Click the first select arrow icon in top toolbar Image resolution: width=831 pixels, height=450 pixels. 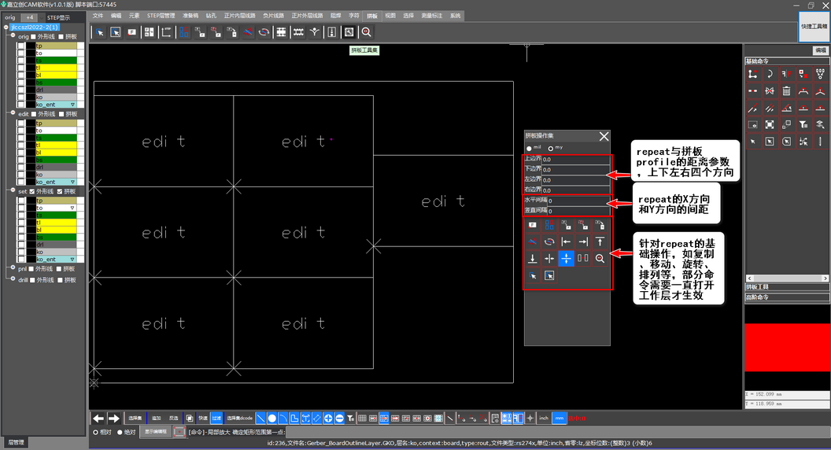[100, 32]
